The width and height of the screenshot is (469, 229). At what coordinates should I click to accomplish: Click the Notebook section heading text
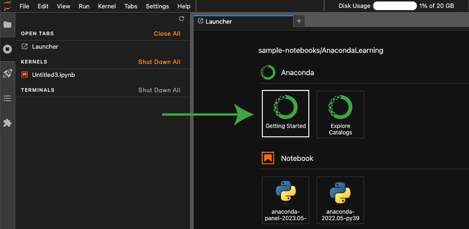click(297, 158)
